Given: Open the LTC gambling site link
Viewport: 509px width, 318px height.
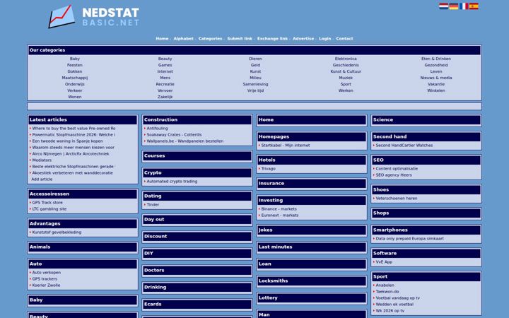Looking at the screenshot, I should (x=49, y=209).
